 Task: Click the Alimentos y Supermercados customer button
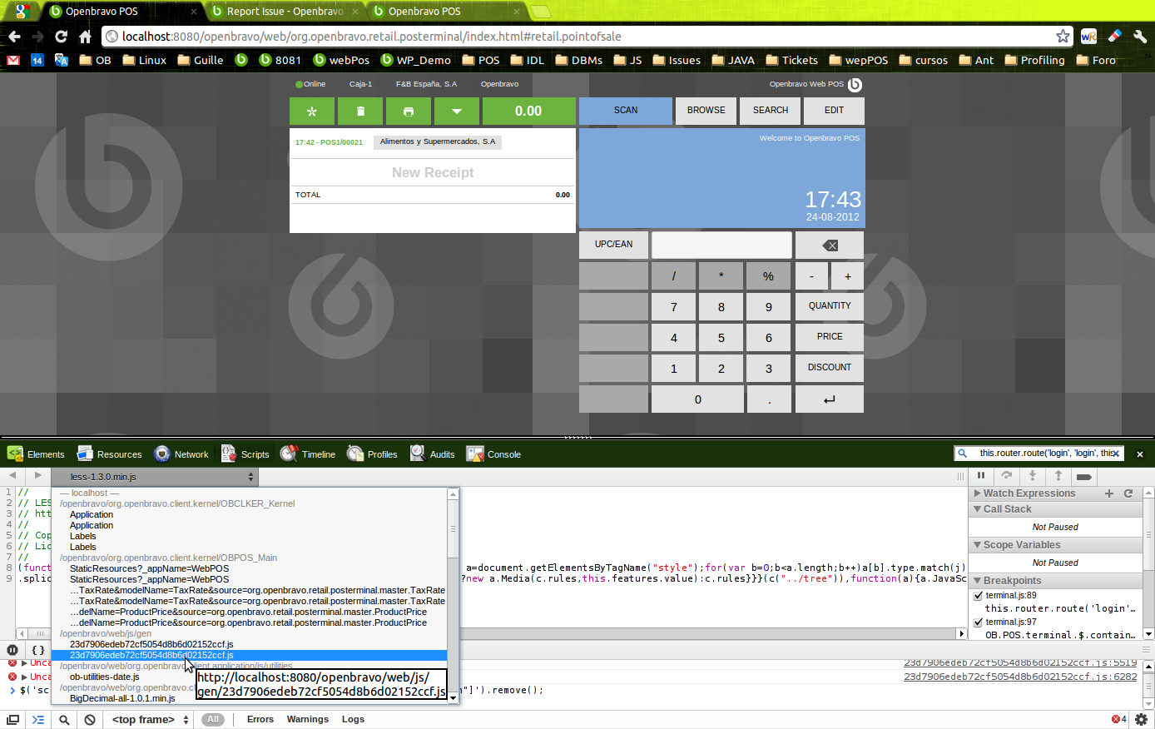(438, 141)
